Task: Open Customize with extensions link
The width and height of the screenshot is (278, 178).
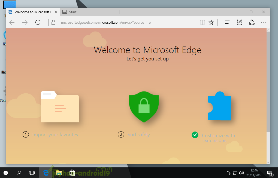Action: (x=218, y=138)
